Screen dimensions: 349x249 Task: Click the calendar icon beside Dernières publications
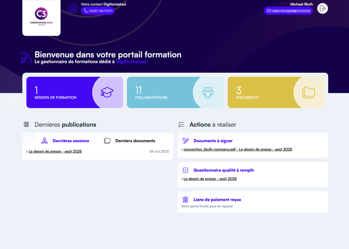tap(27, 124)
